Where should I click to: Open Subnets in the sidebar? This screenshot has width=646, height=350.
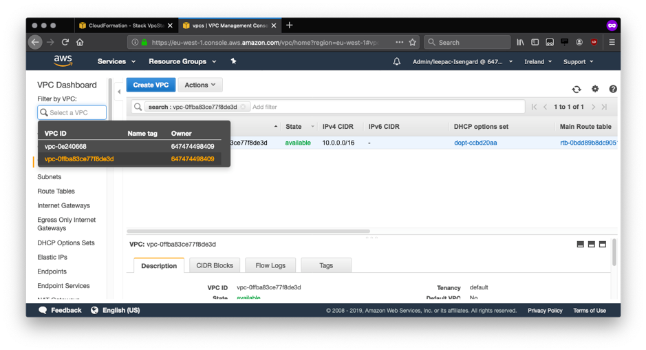click(x=50, y=177)
